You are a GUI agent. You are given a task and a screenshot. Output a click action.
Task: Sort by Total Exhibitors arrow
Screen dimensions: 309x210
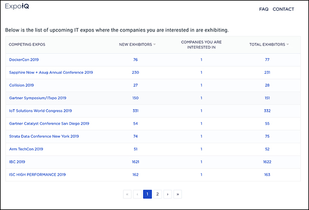point(288,44)
